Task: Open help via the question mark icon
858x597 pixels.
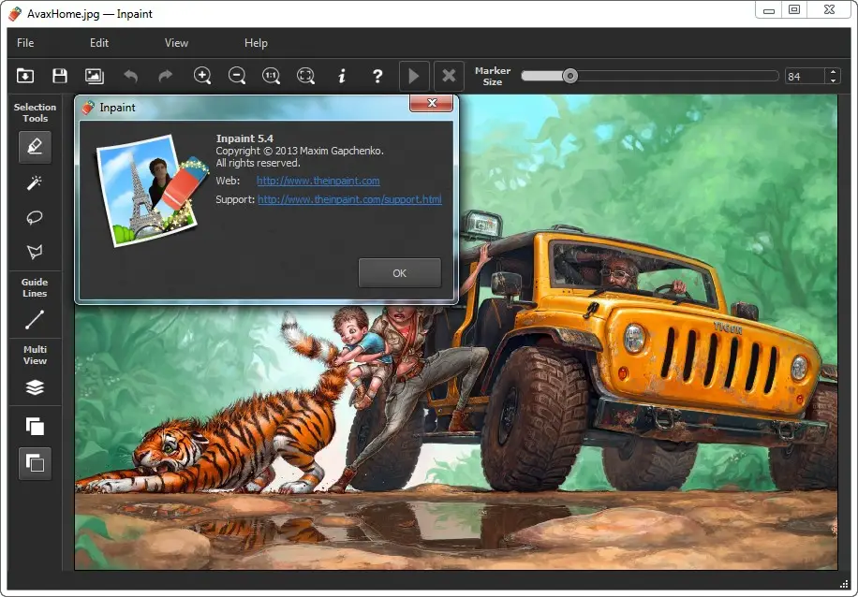Action: pyautogui.click(x=377, y=76)
